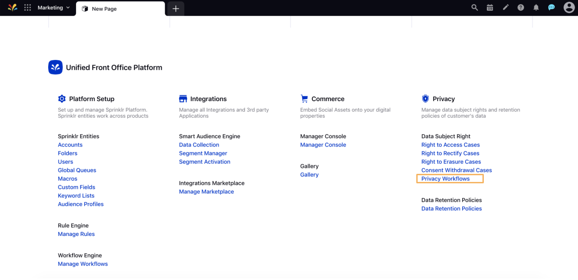This screenshot has height=280, width=578.
Task: Open Right to Erasure Cases
Action: 451,162
